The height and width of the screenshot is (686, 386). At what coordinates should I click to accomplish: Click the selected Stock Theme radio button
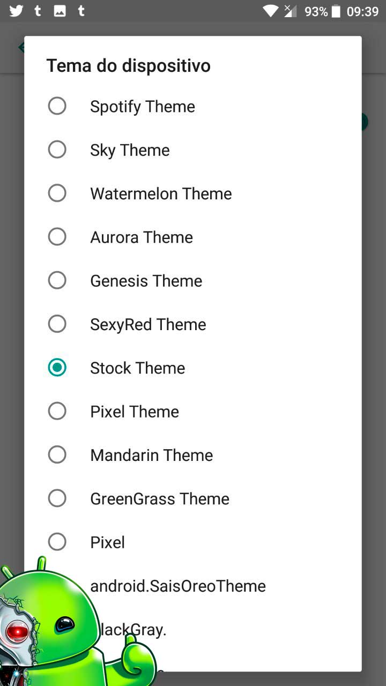coord(57,368)
